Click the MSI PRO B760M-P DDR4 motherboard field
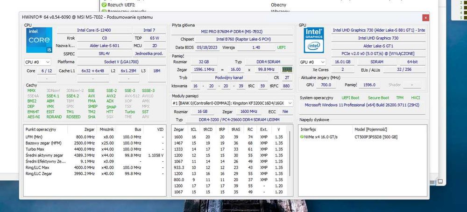 (232, 32)
